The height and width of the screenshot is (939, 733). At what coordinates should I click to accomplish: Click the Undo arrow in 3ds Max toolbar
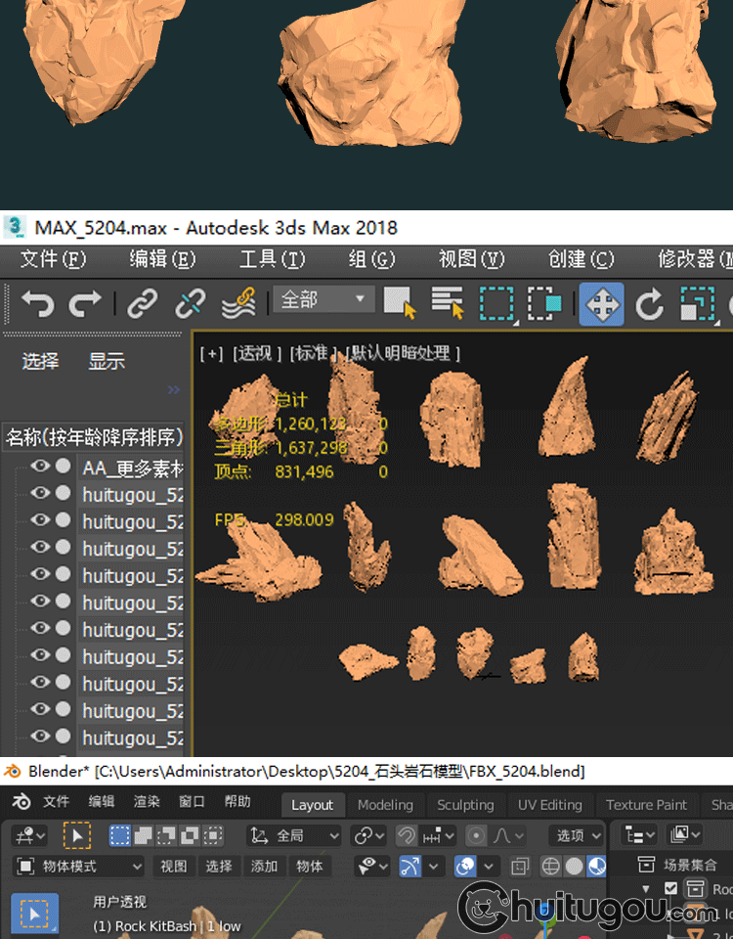coord(38,303)
